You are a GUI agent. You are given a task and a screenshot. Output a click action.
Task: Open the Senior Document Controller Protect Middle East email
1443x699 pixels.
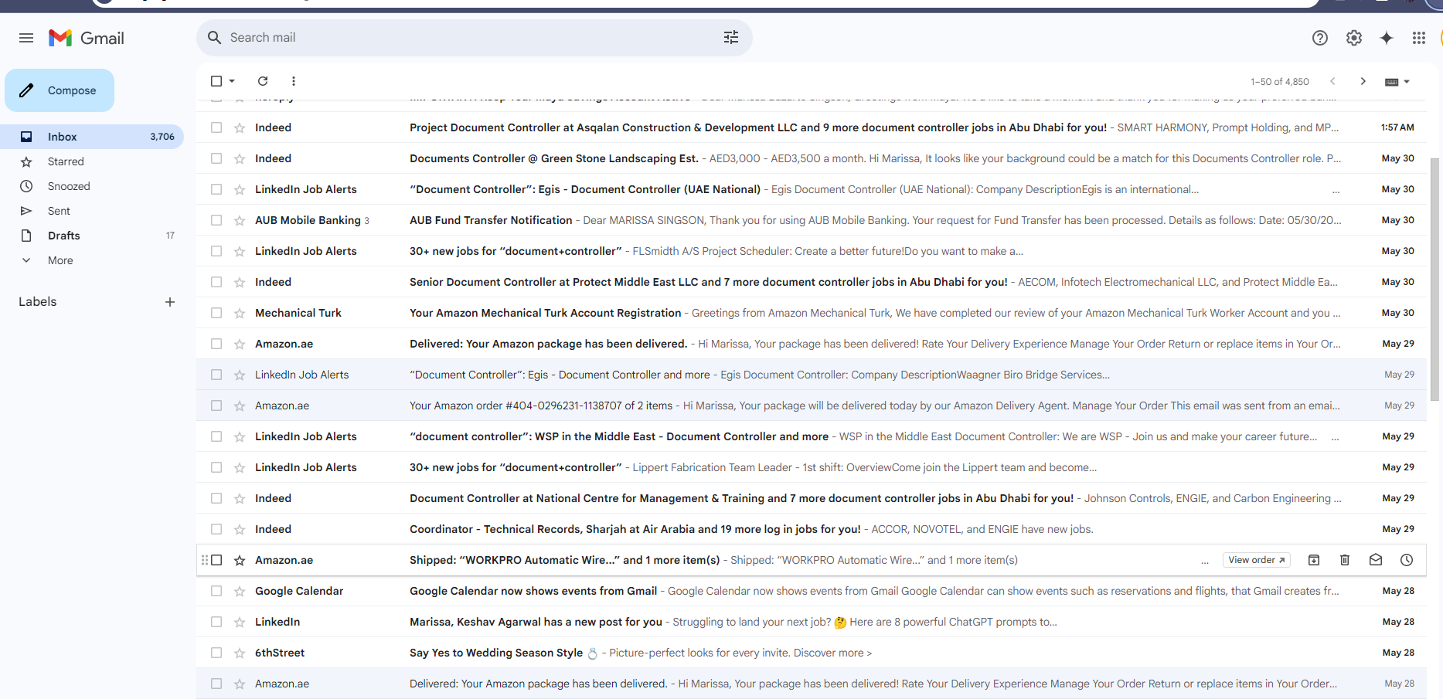[x=812, y=282]
